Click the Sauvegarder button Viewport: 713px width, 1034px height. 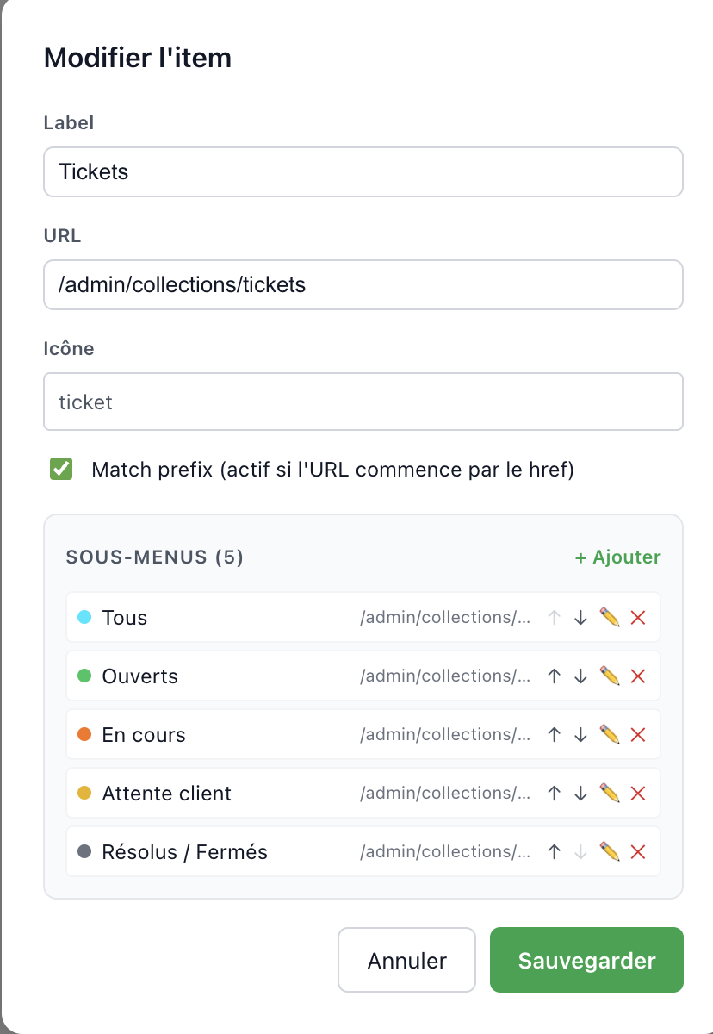coord(586,960)
